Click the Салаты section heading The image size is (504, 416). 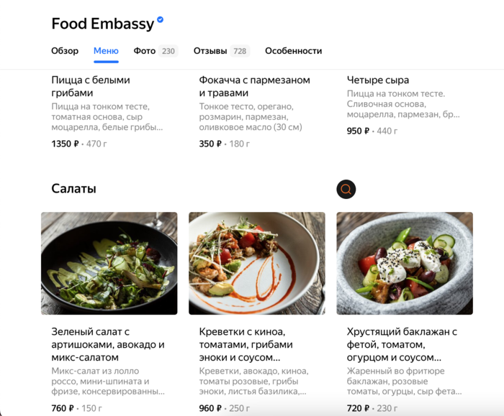73,188
